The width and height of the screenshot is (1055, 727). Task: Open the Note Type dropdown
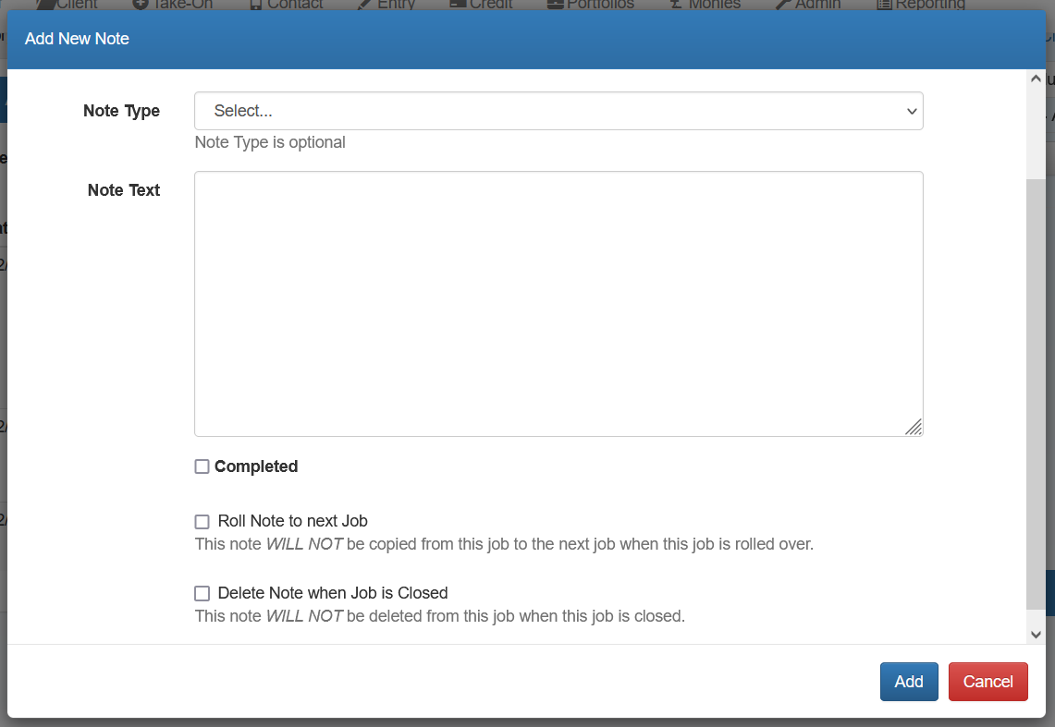pyautogui.click(x=558, y=111)
